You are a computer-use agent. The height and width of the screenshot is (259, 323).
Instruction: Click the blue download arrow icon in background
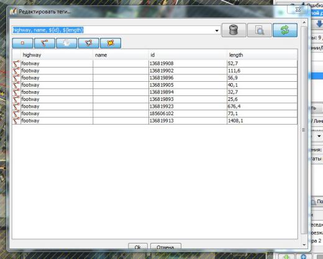[319, 24]
